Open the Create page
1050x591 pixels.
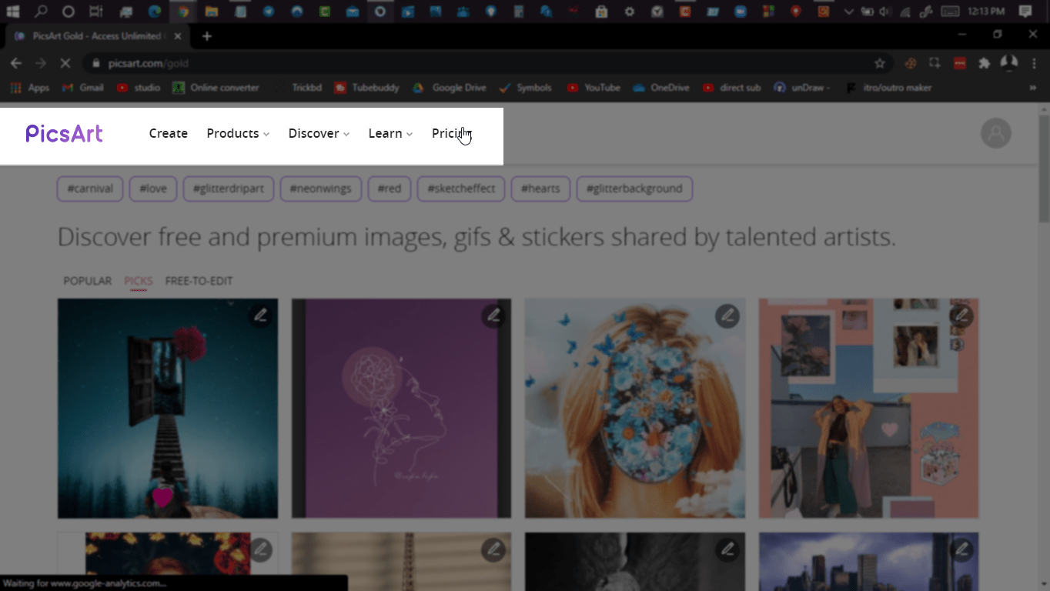pyautogui.click(x=169, y=133)
